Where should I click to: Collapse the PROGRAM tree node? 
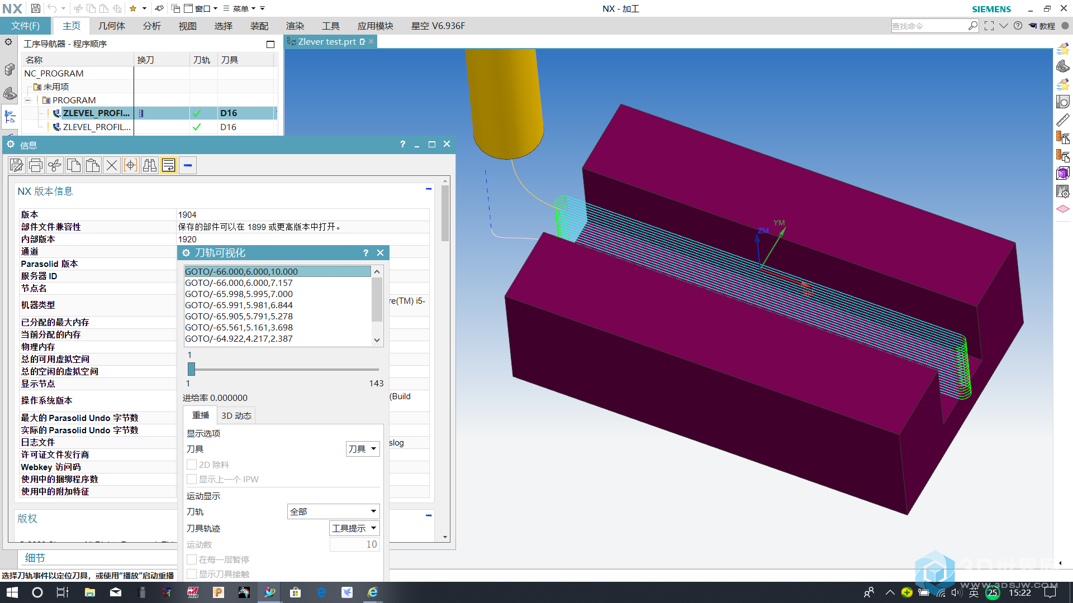point(27,100)
